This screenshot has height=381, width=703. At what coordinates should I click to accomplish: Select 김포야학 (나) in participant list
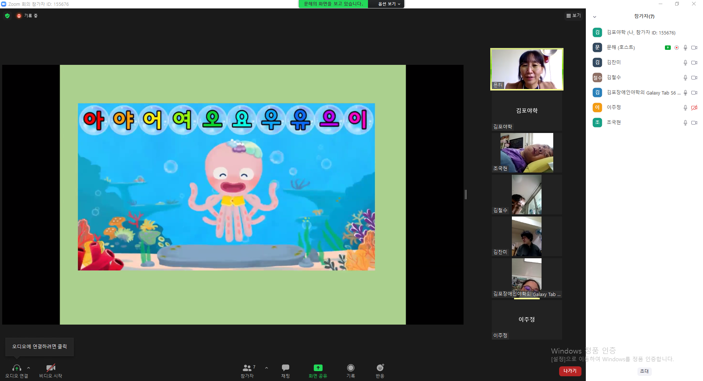[644, 33]
